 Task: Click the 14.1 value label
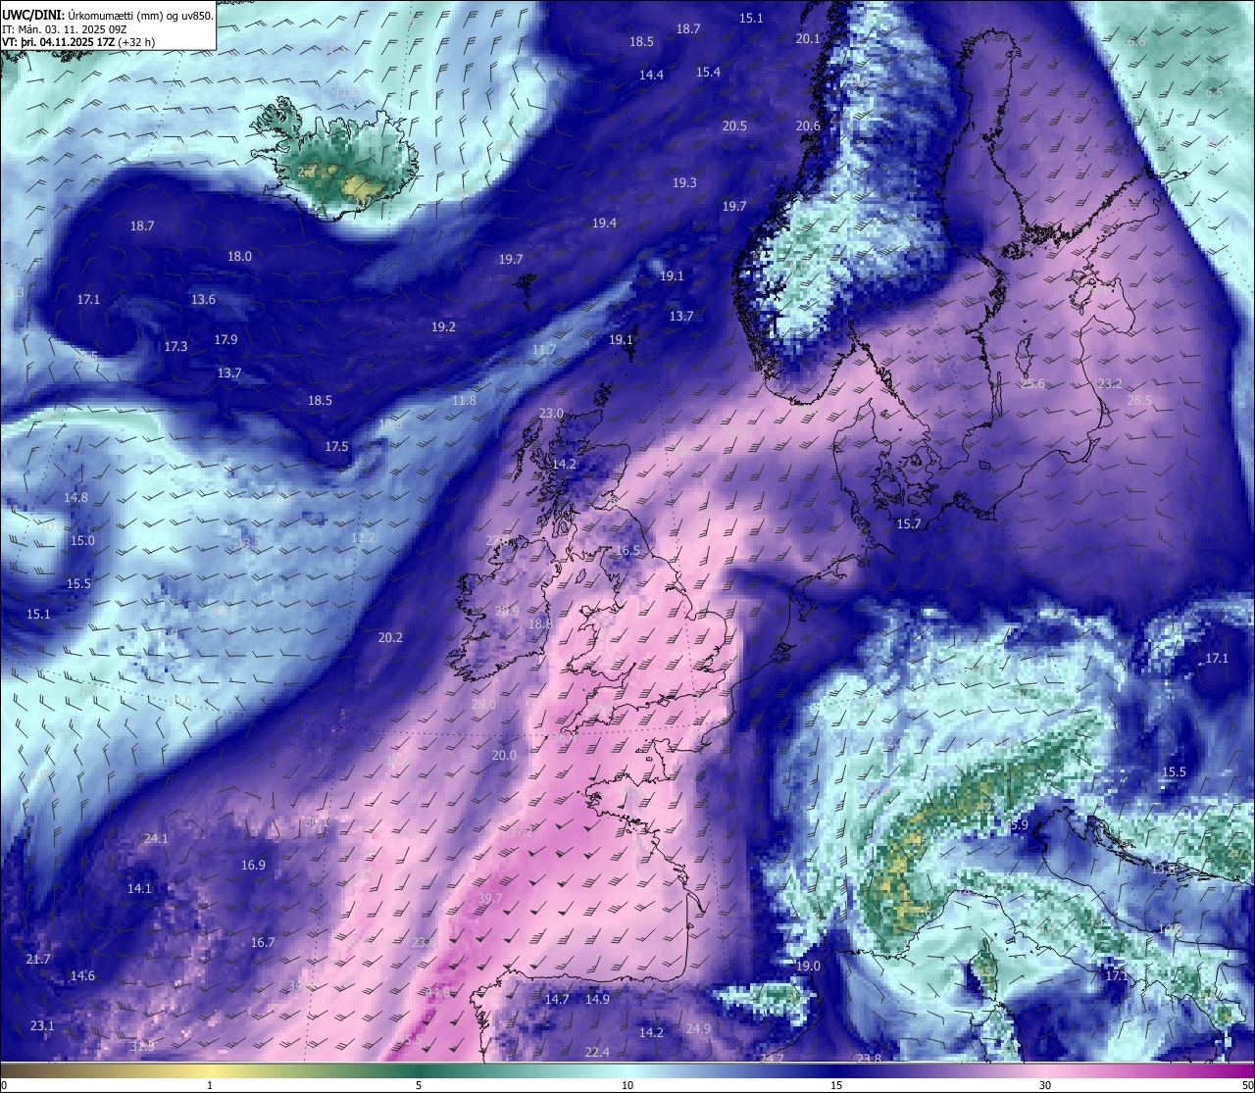[x=139, y=889]
